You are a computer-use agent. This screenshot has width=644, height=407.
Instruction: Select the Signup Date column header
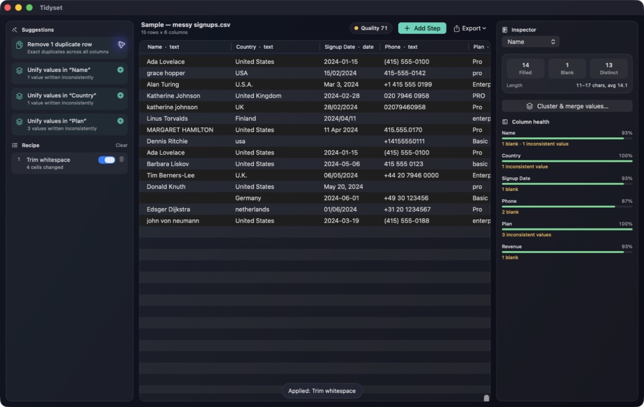click(x=349, y=47)
